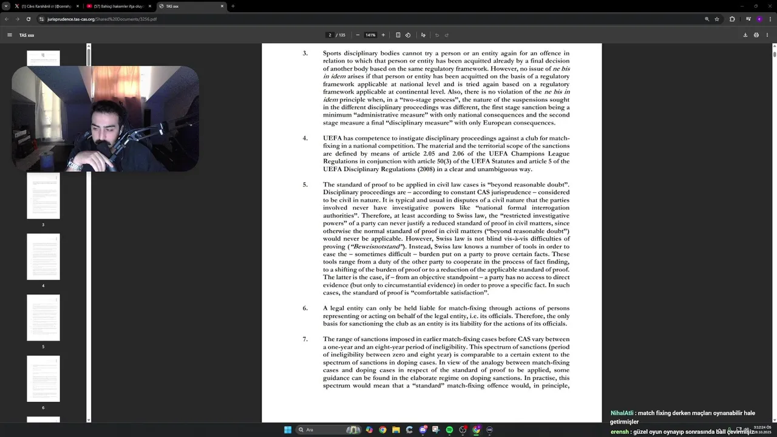Reload the current page
777x437 pixels.
click(x=28, y=19)
